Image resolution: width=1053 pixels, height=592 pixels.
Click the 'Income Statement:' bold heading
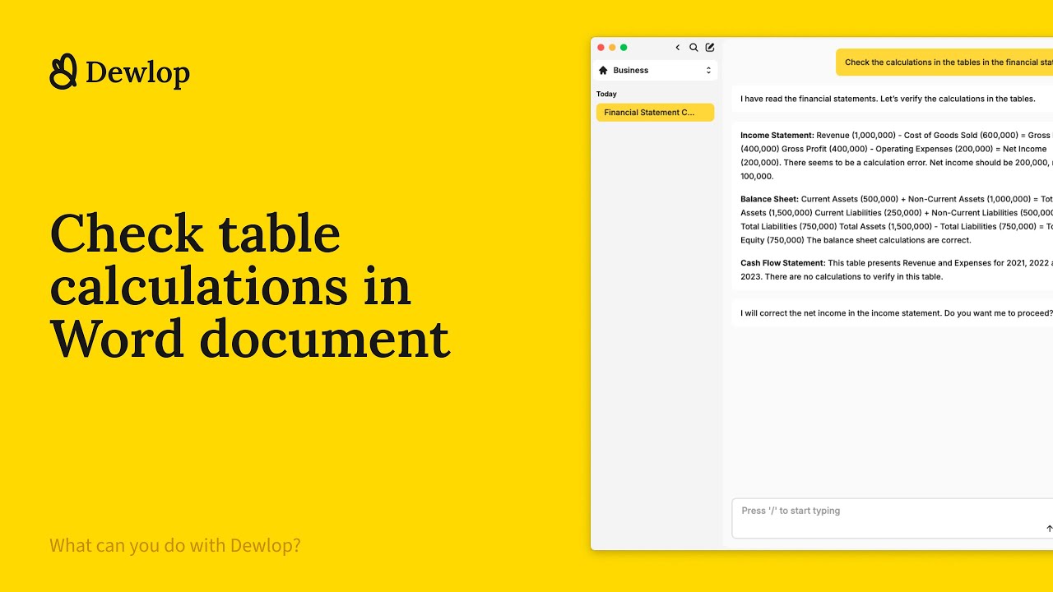777,136
